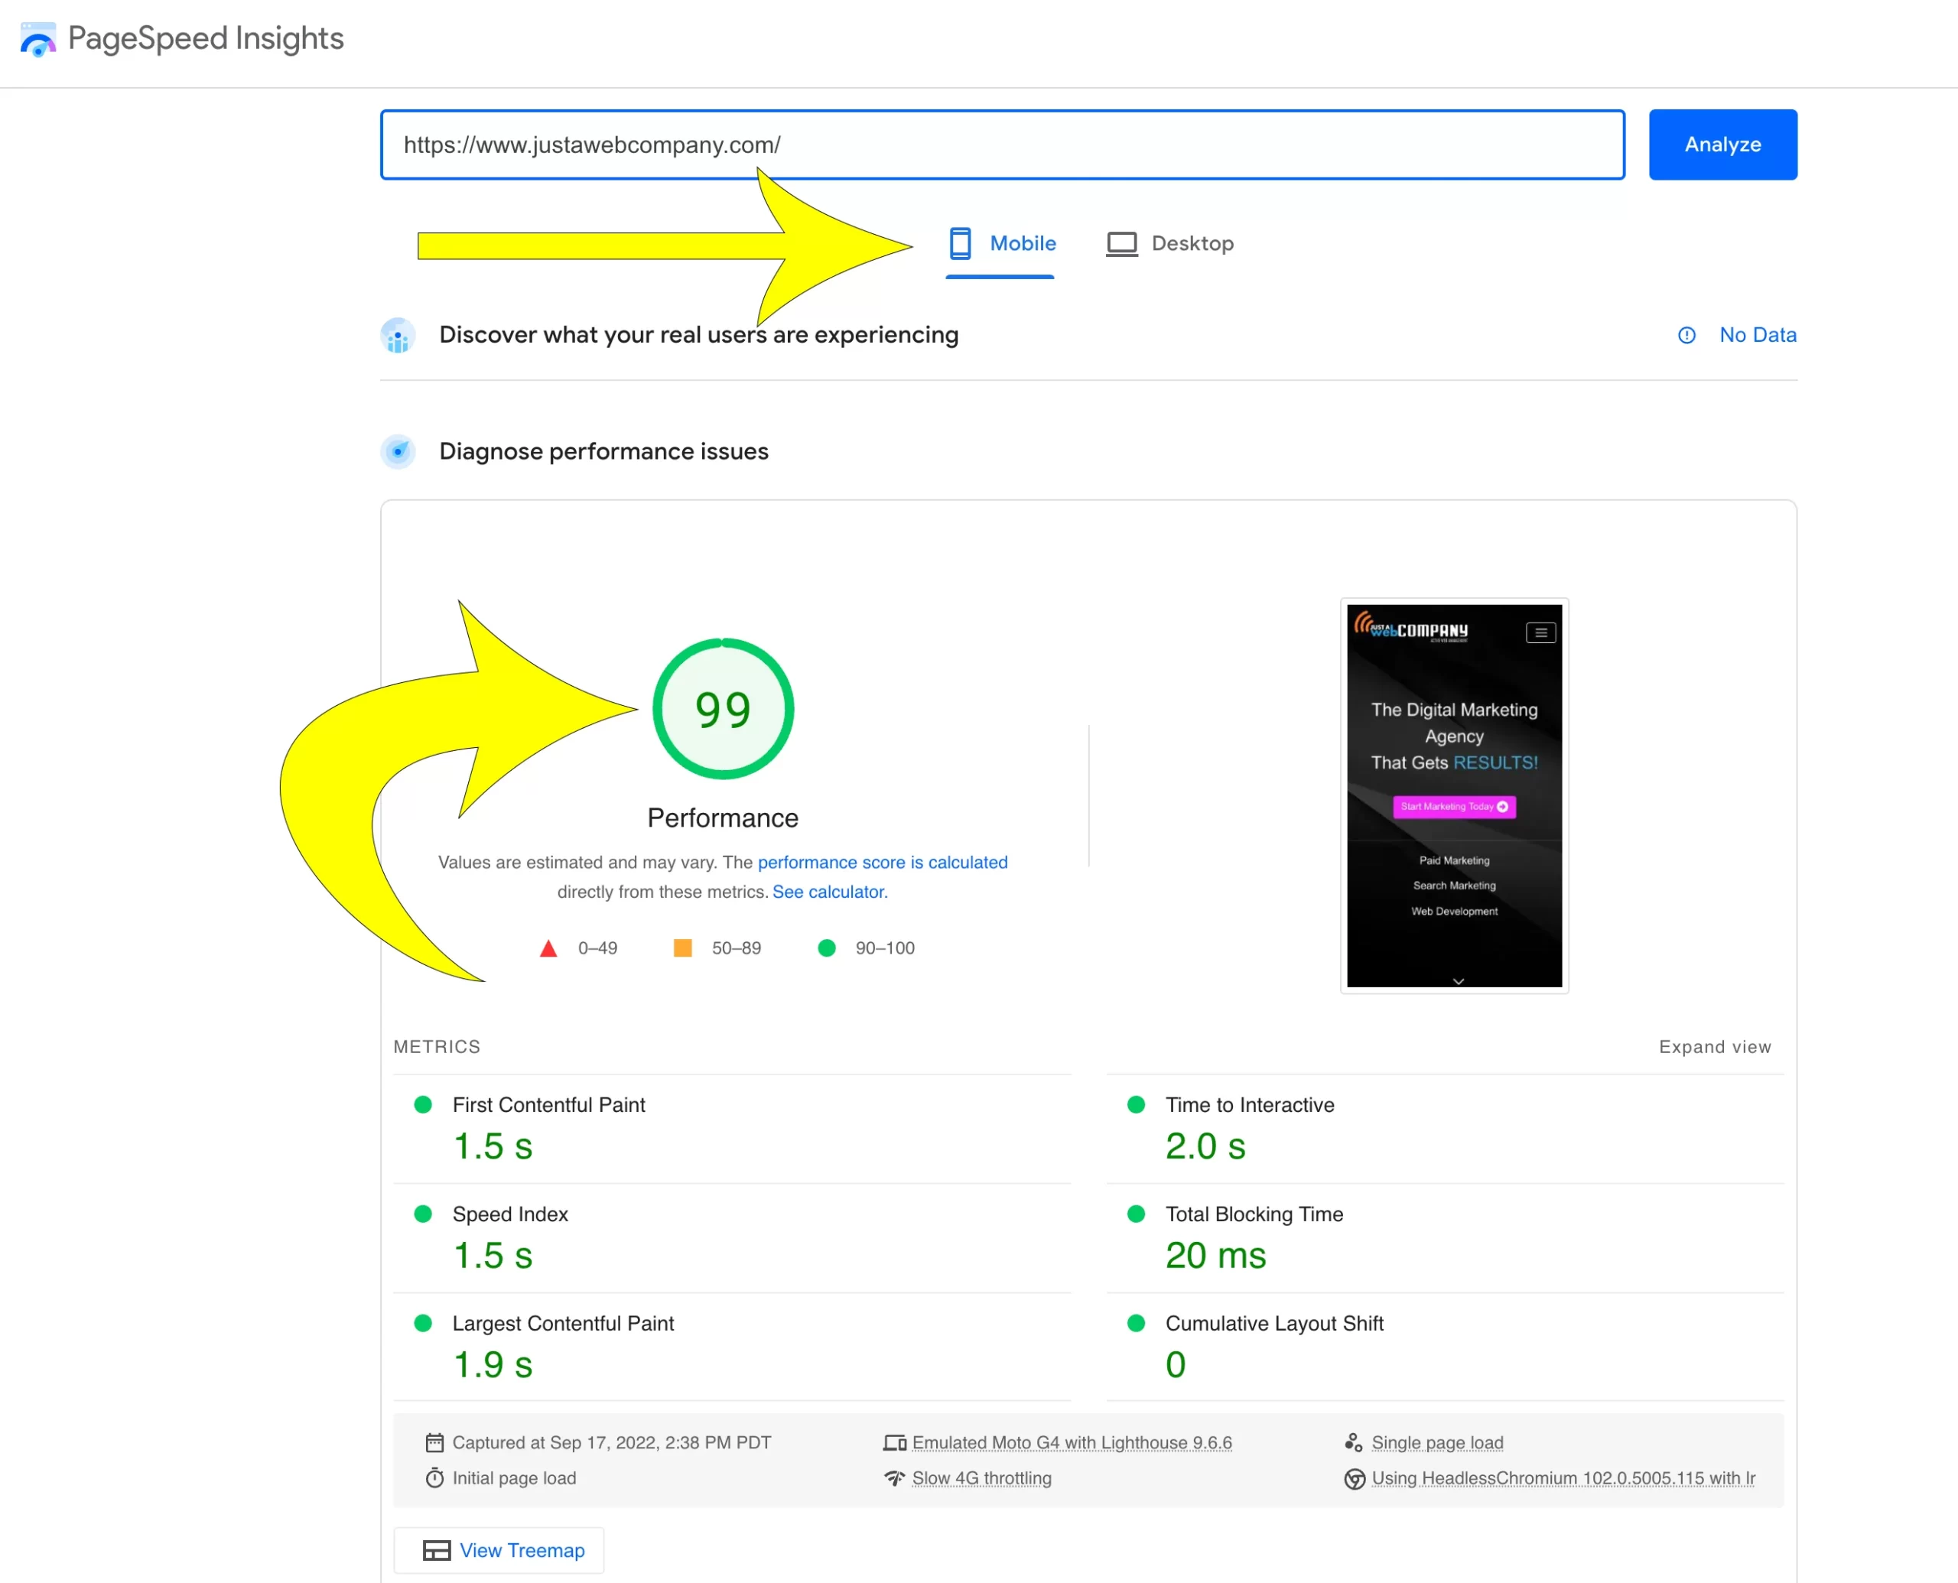Toggle Expand view for metrics

pyautogui.click(x=1715, y=1047)
